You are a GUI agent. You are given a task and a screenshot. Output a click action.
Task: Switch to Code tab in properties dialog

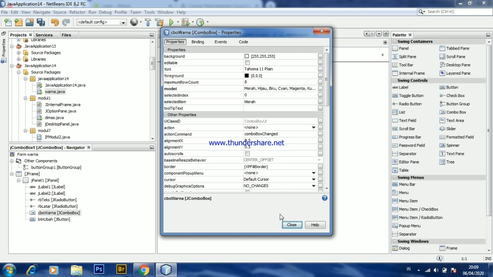243,42
